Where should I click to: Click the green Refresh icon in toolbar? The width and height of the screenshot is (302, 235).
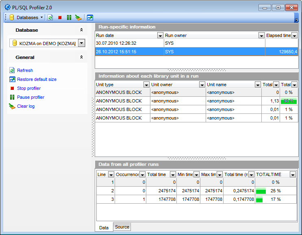pyautogui.click(x=50, y=17)
